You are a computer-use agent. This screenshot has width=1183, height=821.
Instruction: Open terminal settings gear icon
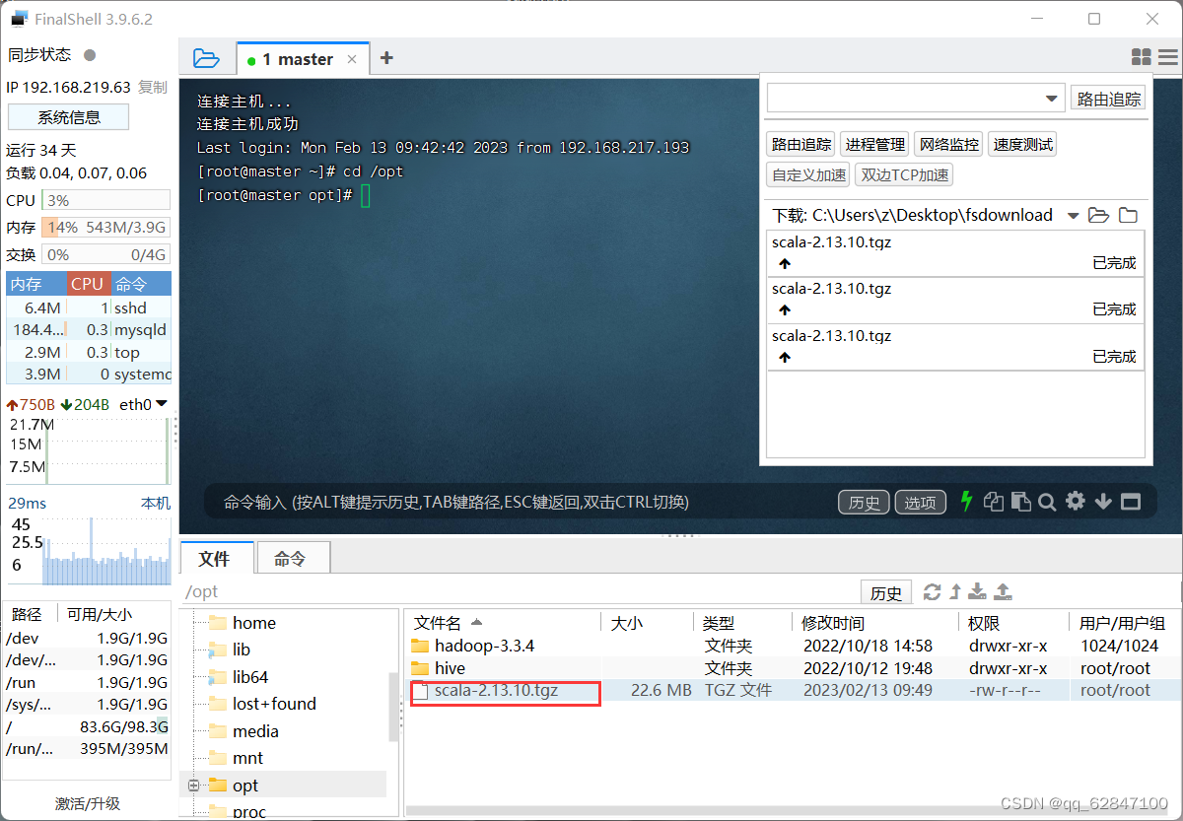coord(1076,501)
